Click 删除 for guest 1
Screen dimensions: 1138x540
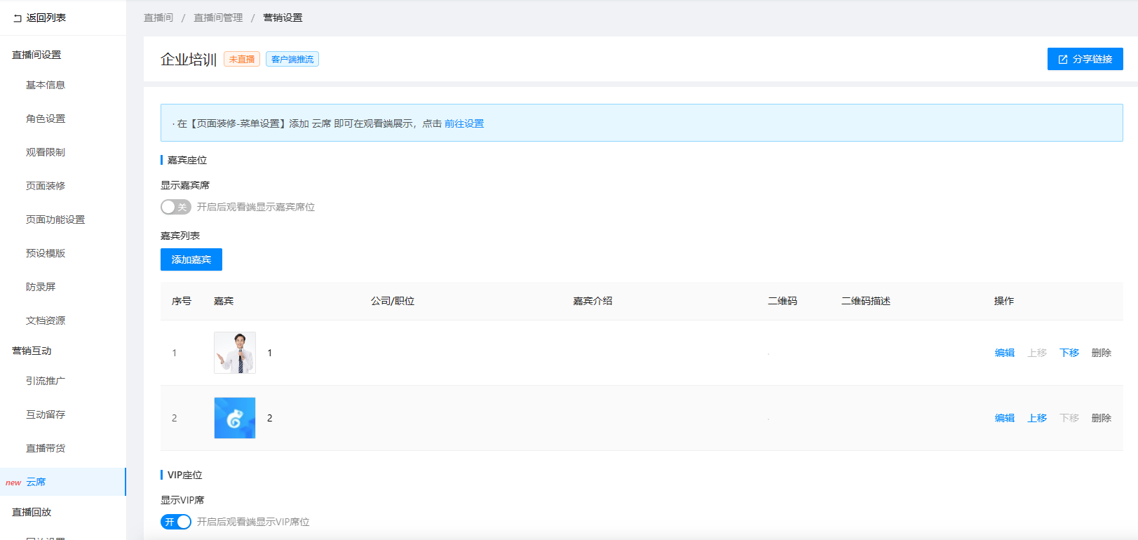[x=1102, y=353]
